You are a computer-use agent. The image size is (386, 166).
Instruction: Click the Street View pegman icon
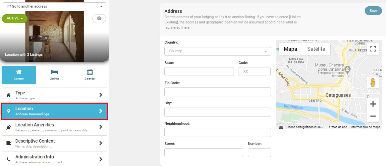click(373, 83)
